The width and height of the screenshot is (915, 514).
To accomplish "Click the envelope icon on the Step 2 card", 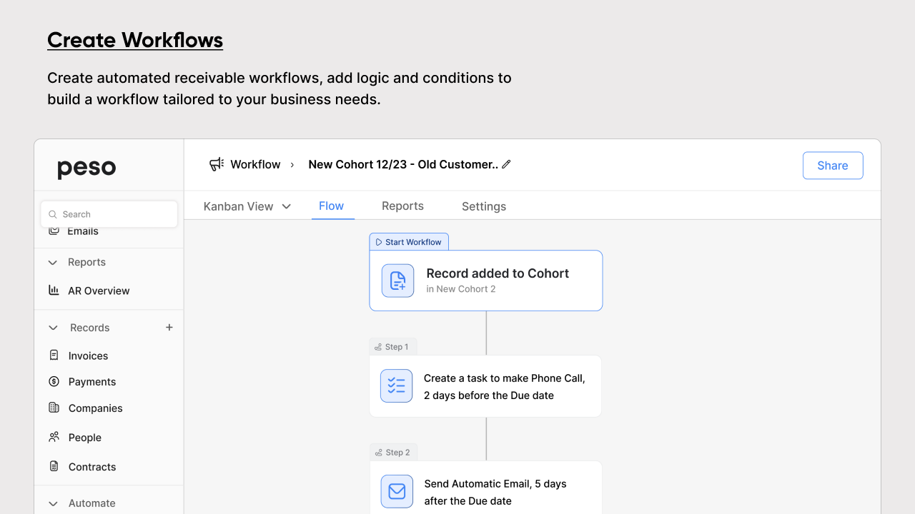I will coord(396,491).
